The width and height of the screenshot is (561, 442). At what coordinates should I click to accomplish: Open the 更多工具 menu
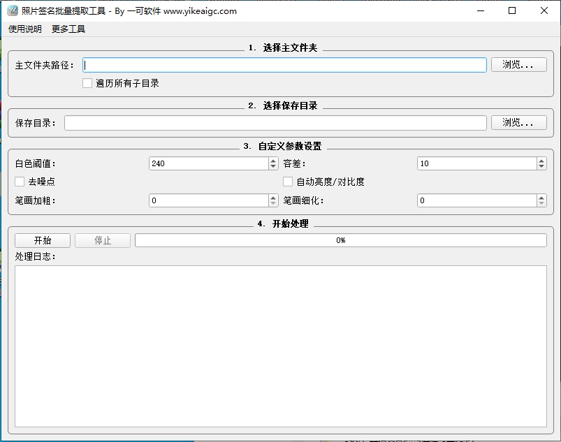[68, 29]
